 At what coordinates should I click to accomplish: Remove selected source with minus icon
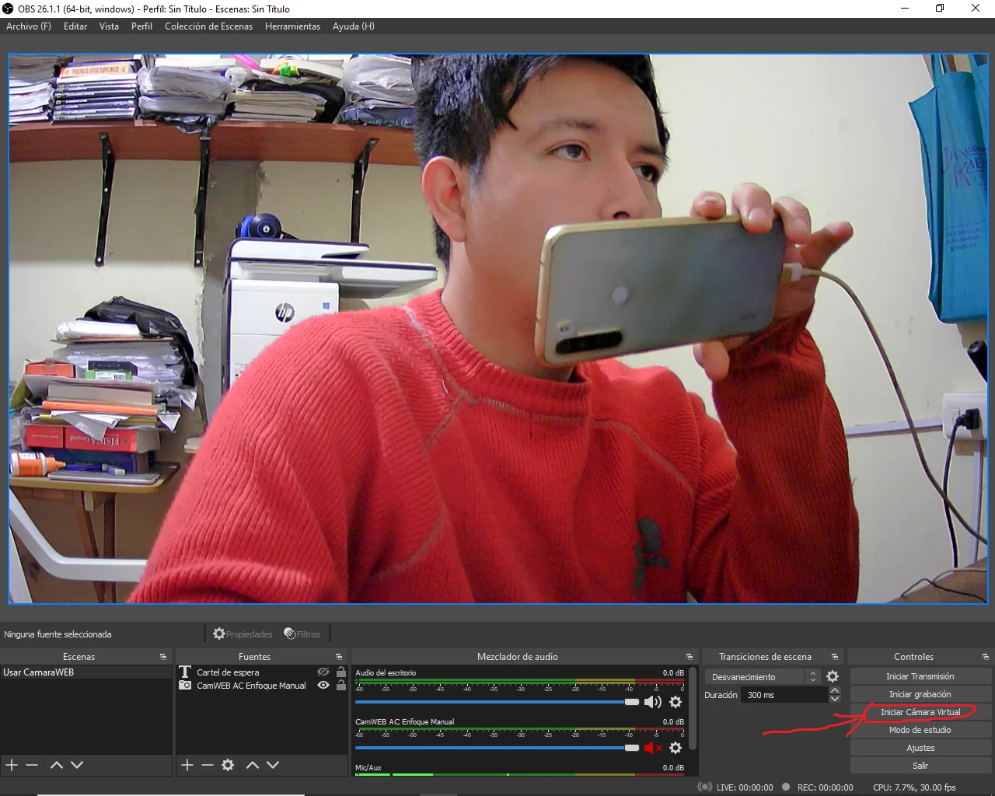pos(208,765)
